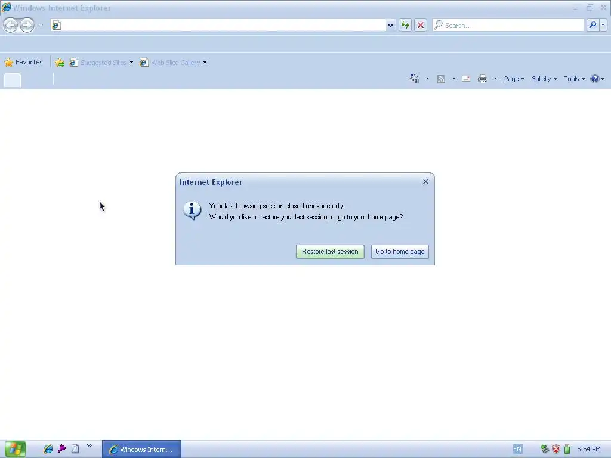The height and width of the screenshot is (458, 611).
Task: Click the Print icon
Action: 482,79
